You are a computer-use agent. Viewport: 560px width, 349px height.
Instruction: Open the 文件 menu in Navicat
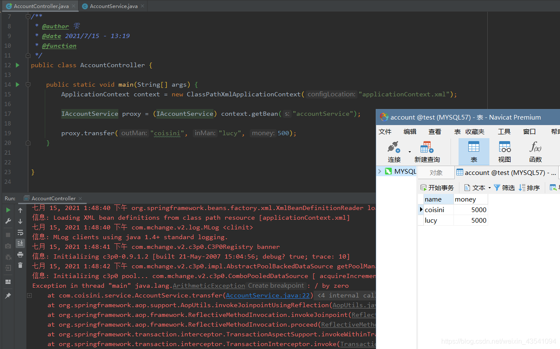point(385,131)
